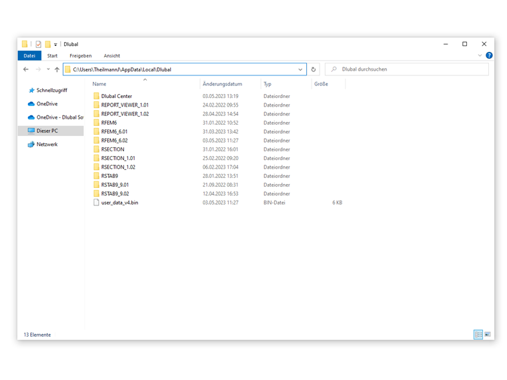The width and height of the screenshot is (507, 380).
Task: Click the RSTAB9_9.02 folder name
Action: point(115,193)
